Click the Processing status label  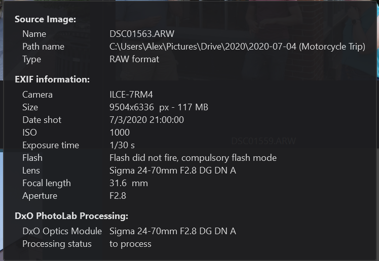(57, 244)
